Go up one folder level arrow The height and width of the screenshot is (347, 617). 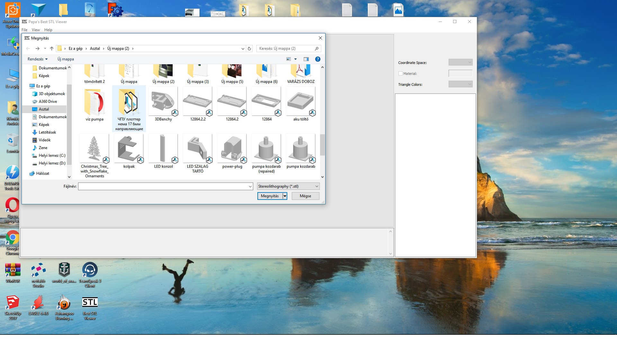pos(52,49)
